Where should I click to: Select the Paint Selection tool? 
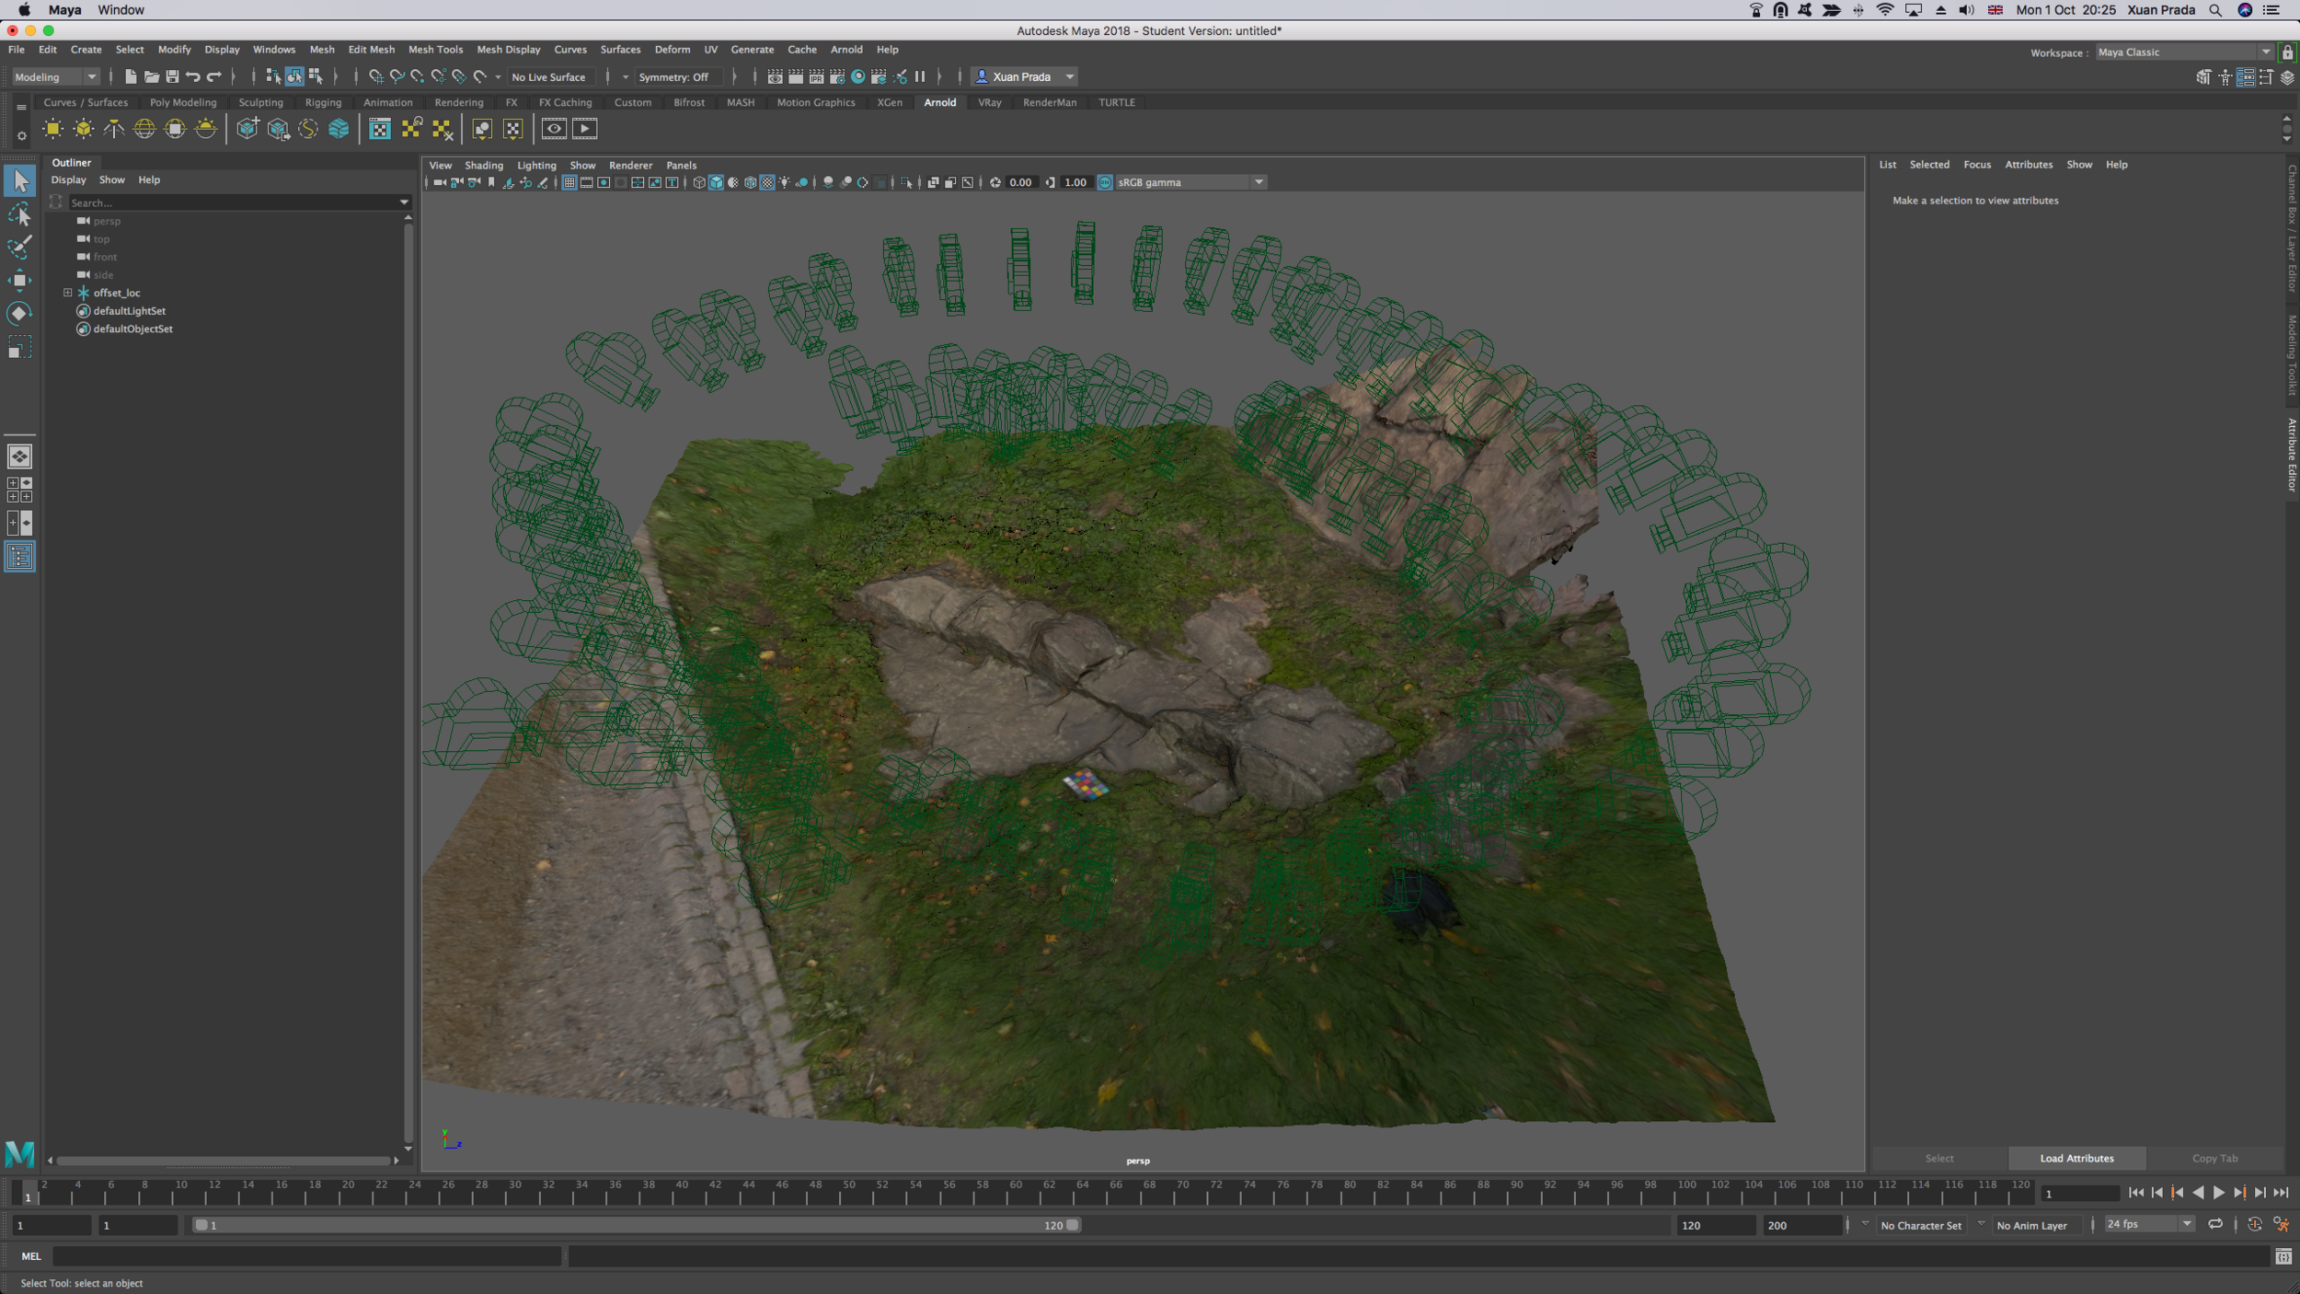[19, 247]
